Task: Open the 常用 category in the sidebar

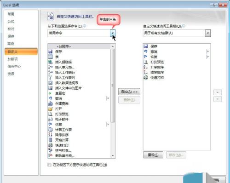Action: [21, 14]
